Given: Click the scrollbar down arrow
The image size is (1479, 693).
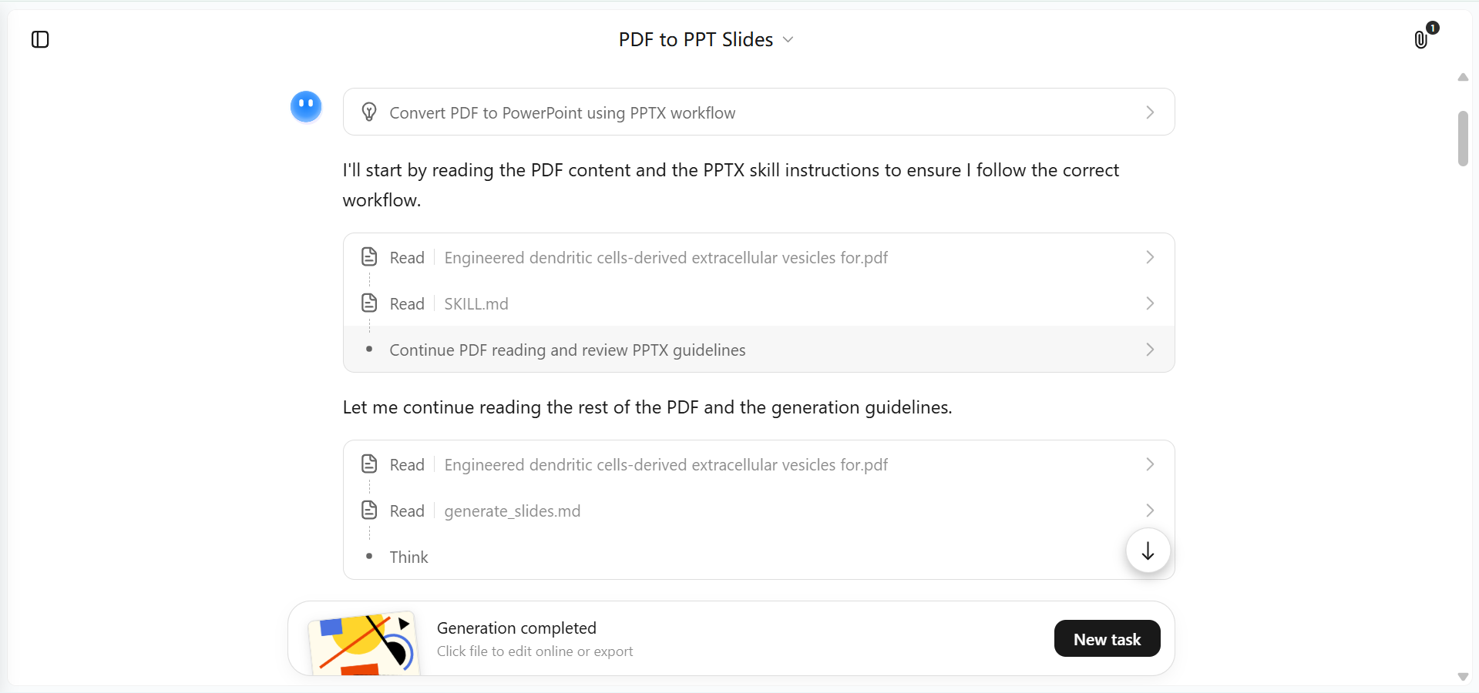Looking at the screenshot, I should (x=1463, y=677).
